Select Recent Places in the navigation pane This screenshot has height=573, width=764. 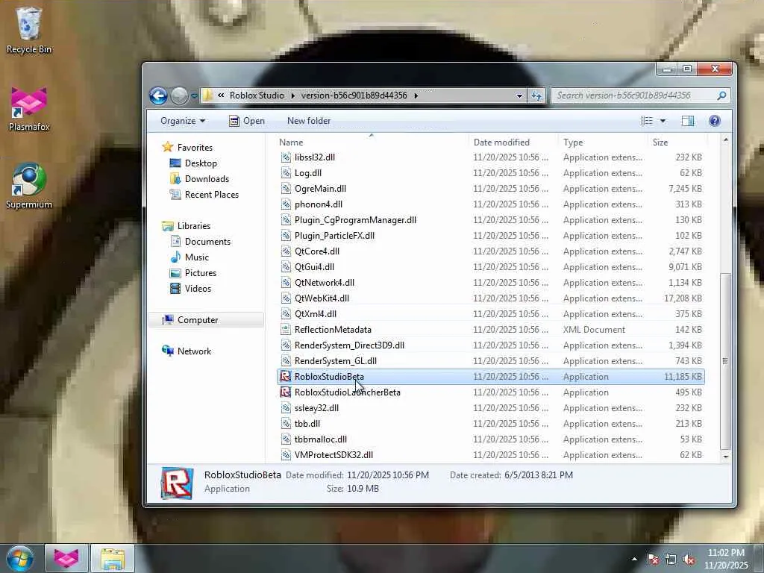pos(211,195)
